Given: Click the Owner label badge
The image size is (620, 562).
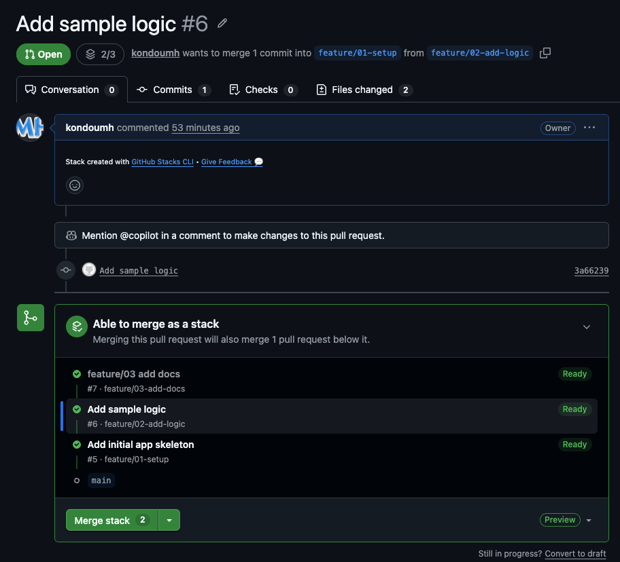Looking at the screenshot, I should tap(557, 128).
